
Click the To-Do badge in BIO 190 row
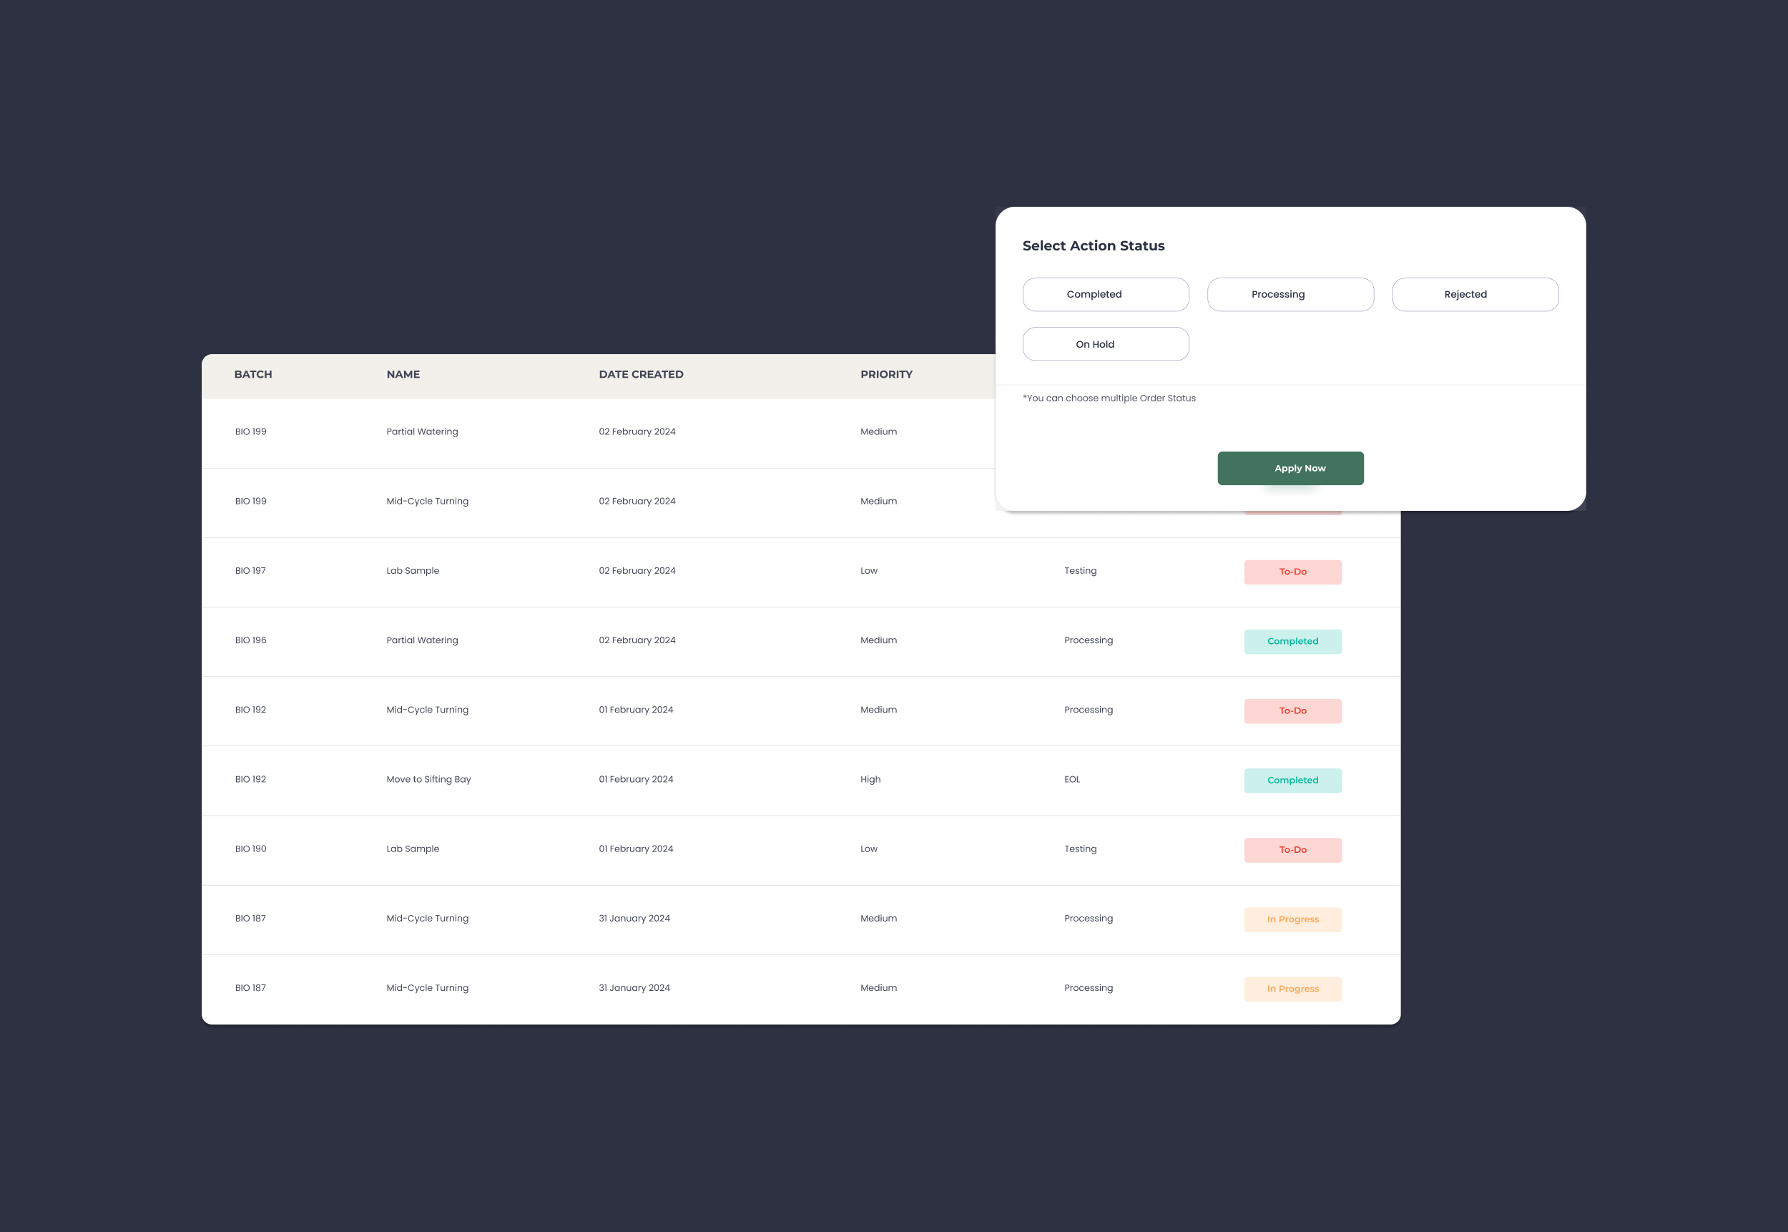pyautogui.click(x=1292, y=850)
